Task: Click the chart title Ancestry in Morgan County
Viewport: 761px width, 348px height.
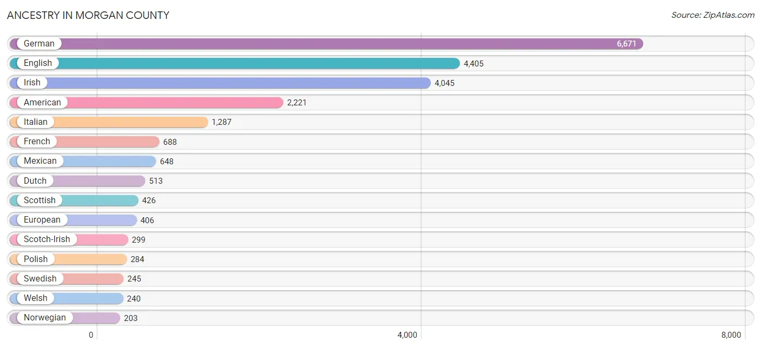Action: 88,15
